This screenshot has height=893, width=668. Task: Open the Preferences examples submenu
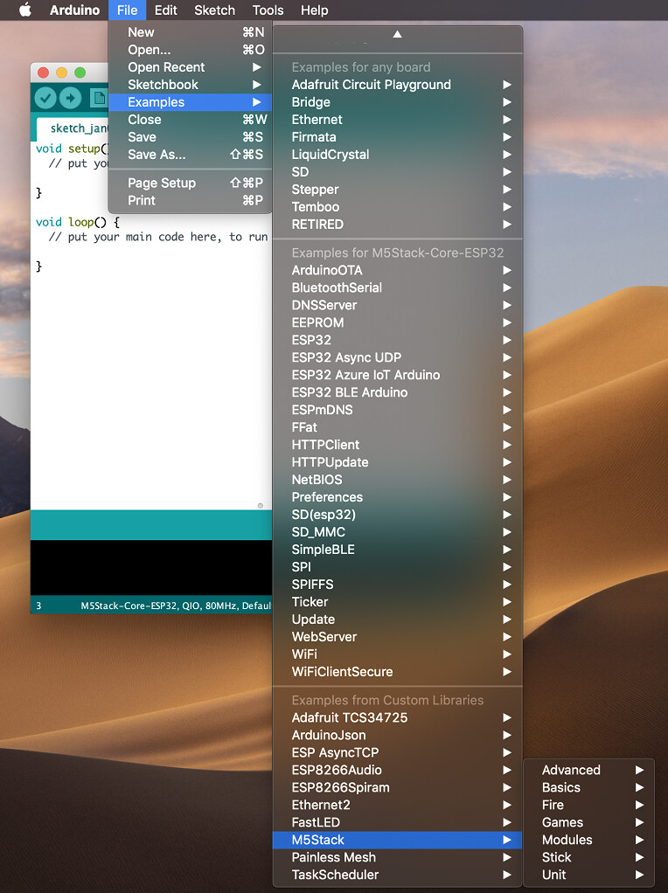398,497
